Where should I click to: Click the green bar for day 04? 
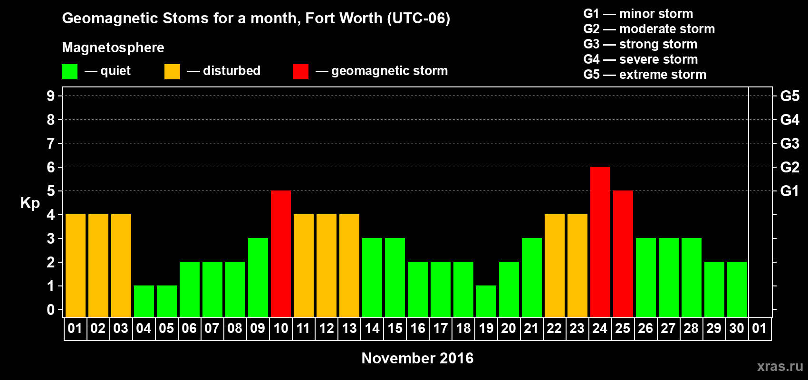(x=144, y=302)
